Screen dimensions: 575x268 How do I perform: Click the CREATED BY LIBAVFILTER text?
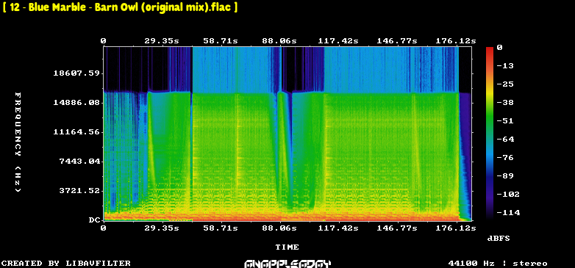(66, 264)
